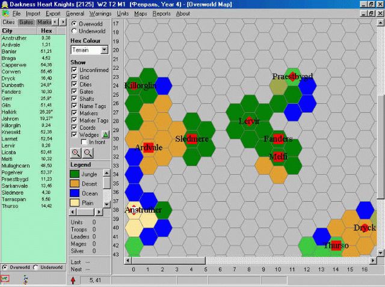Select Braga in the city list
Image resolution: width=385 pixels, height=287 pixels.
tap(34, 58)
